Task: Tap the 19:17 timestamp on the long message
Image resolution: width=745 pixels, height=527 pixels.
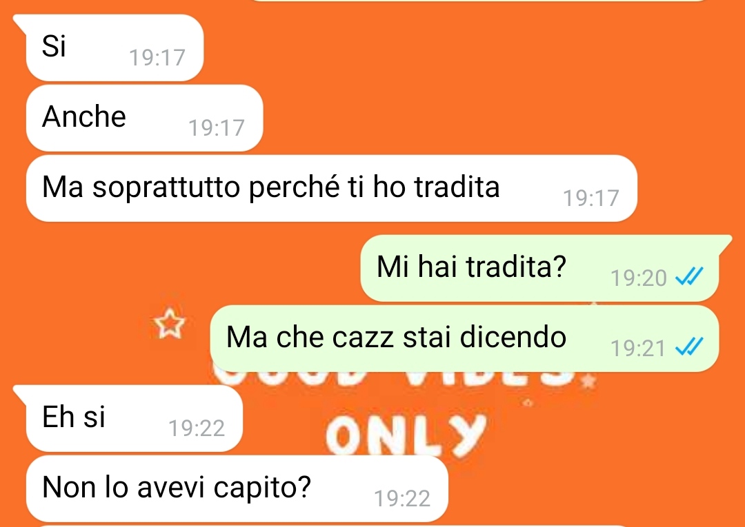Action: pos(591,198)
